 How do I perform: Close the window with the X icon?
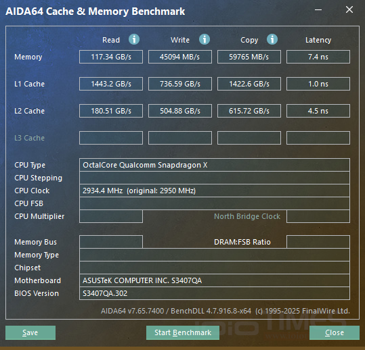(x=349, y=9)
